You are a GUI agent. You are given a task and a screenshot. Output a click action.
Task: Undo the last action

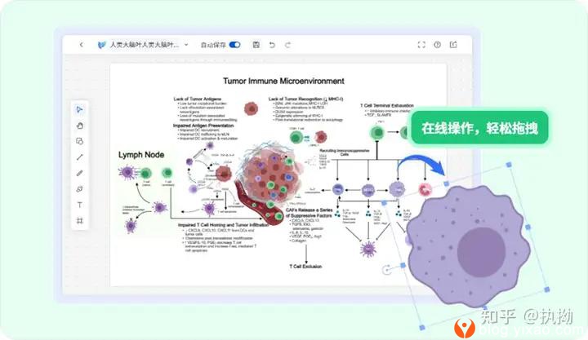[272, 45]
